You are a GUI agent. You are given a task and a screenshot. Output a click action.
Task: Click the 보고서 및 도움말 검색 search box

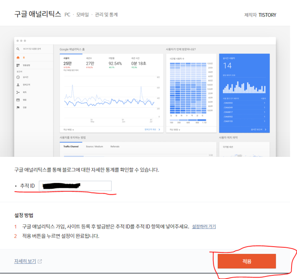(x=32, y=49)
